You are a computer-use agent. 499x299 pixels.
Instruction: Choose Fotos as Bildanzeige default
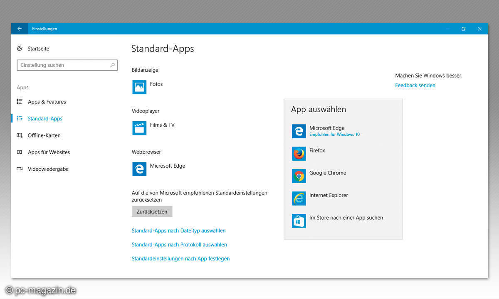coord(156,84)
